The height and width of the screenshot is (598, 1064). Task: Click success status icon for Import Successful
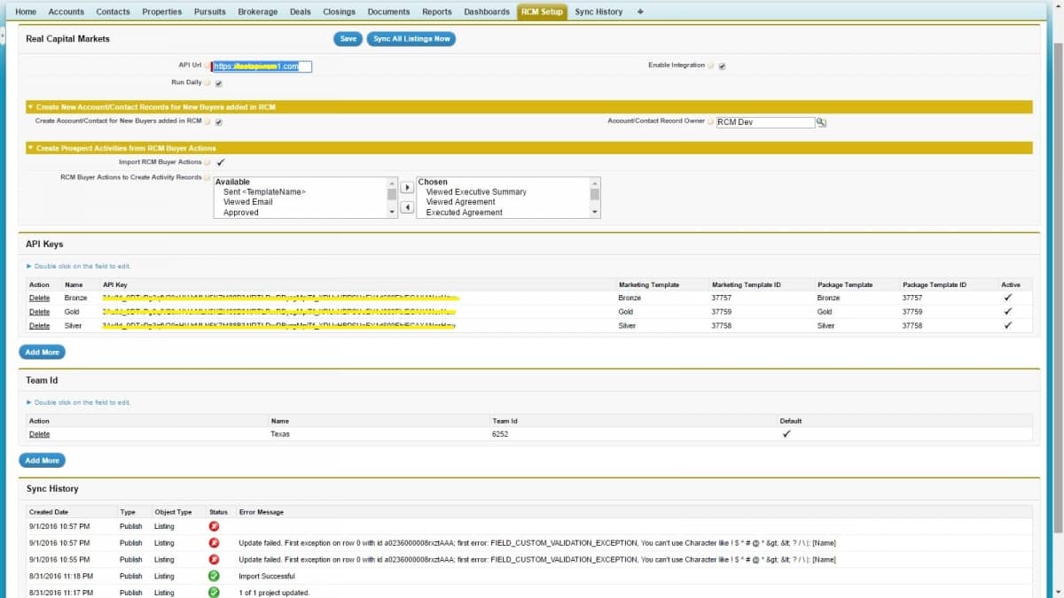[x=214, y=576]
